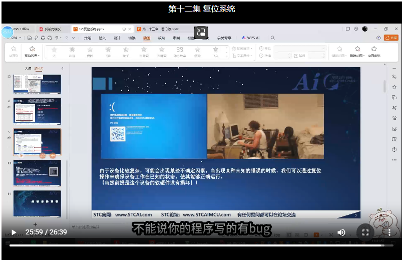The image size is (402, 260).
Task: Click the undo arrow icon
Action: [x=57, y=38]
